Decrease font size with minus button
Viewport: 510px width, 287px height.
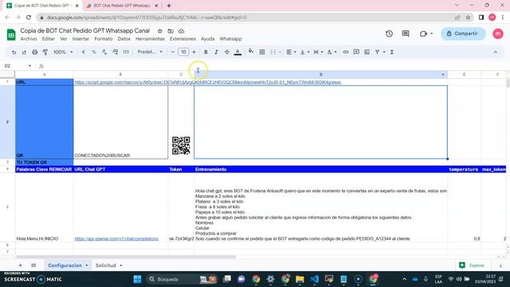click(173, 52)
